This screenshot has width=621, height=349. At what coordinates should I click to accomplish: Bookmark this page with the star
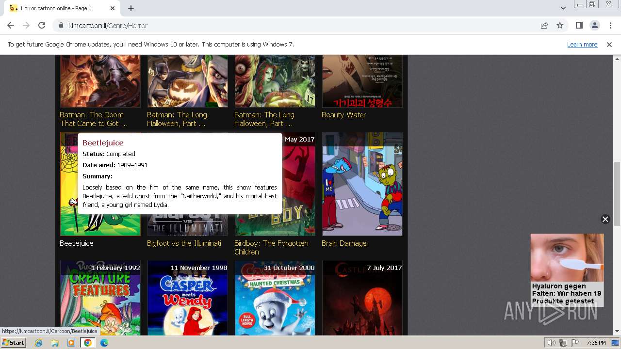560,25
